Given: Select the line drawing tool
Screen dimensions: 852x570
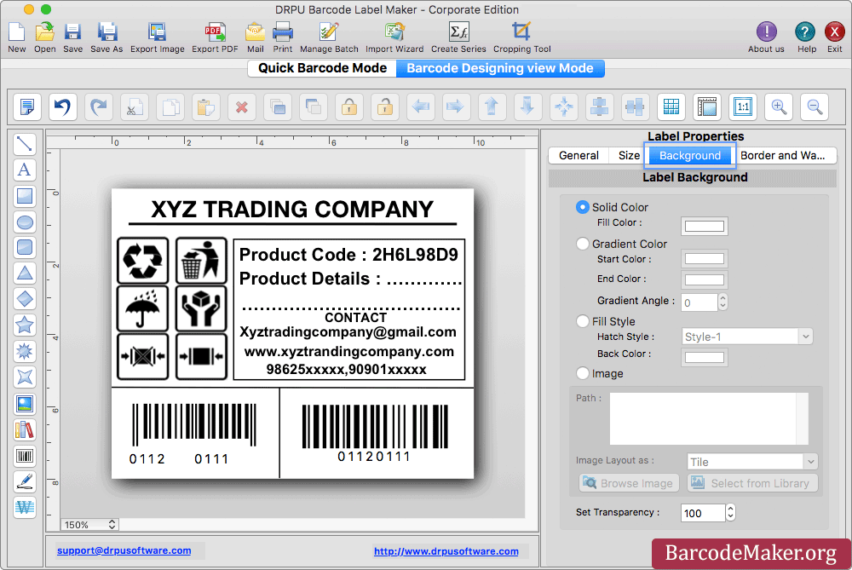Looking at the screenshot, I should (x=25, y=144).
